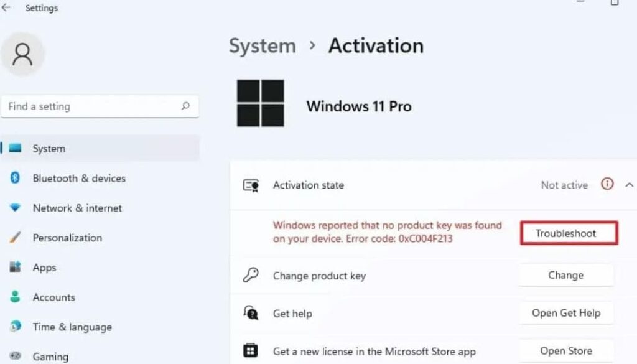Click the question mark Get help icon
Viewport: 637px width, 364px height.
pos(251,313)
